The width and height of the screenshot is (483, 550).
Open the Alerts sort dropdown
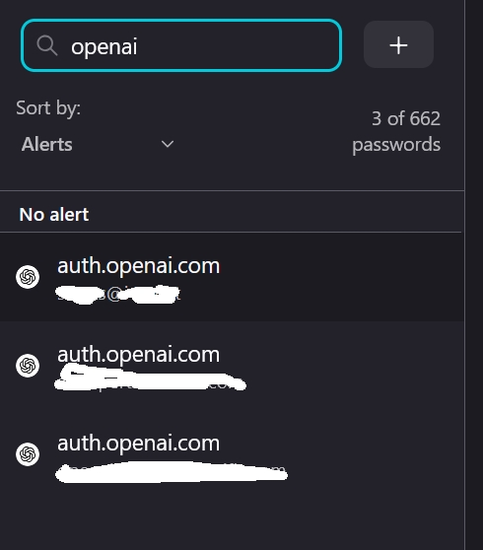98,144
